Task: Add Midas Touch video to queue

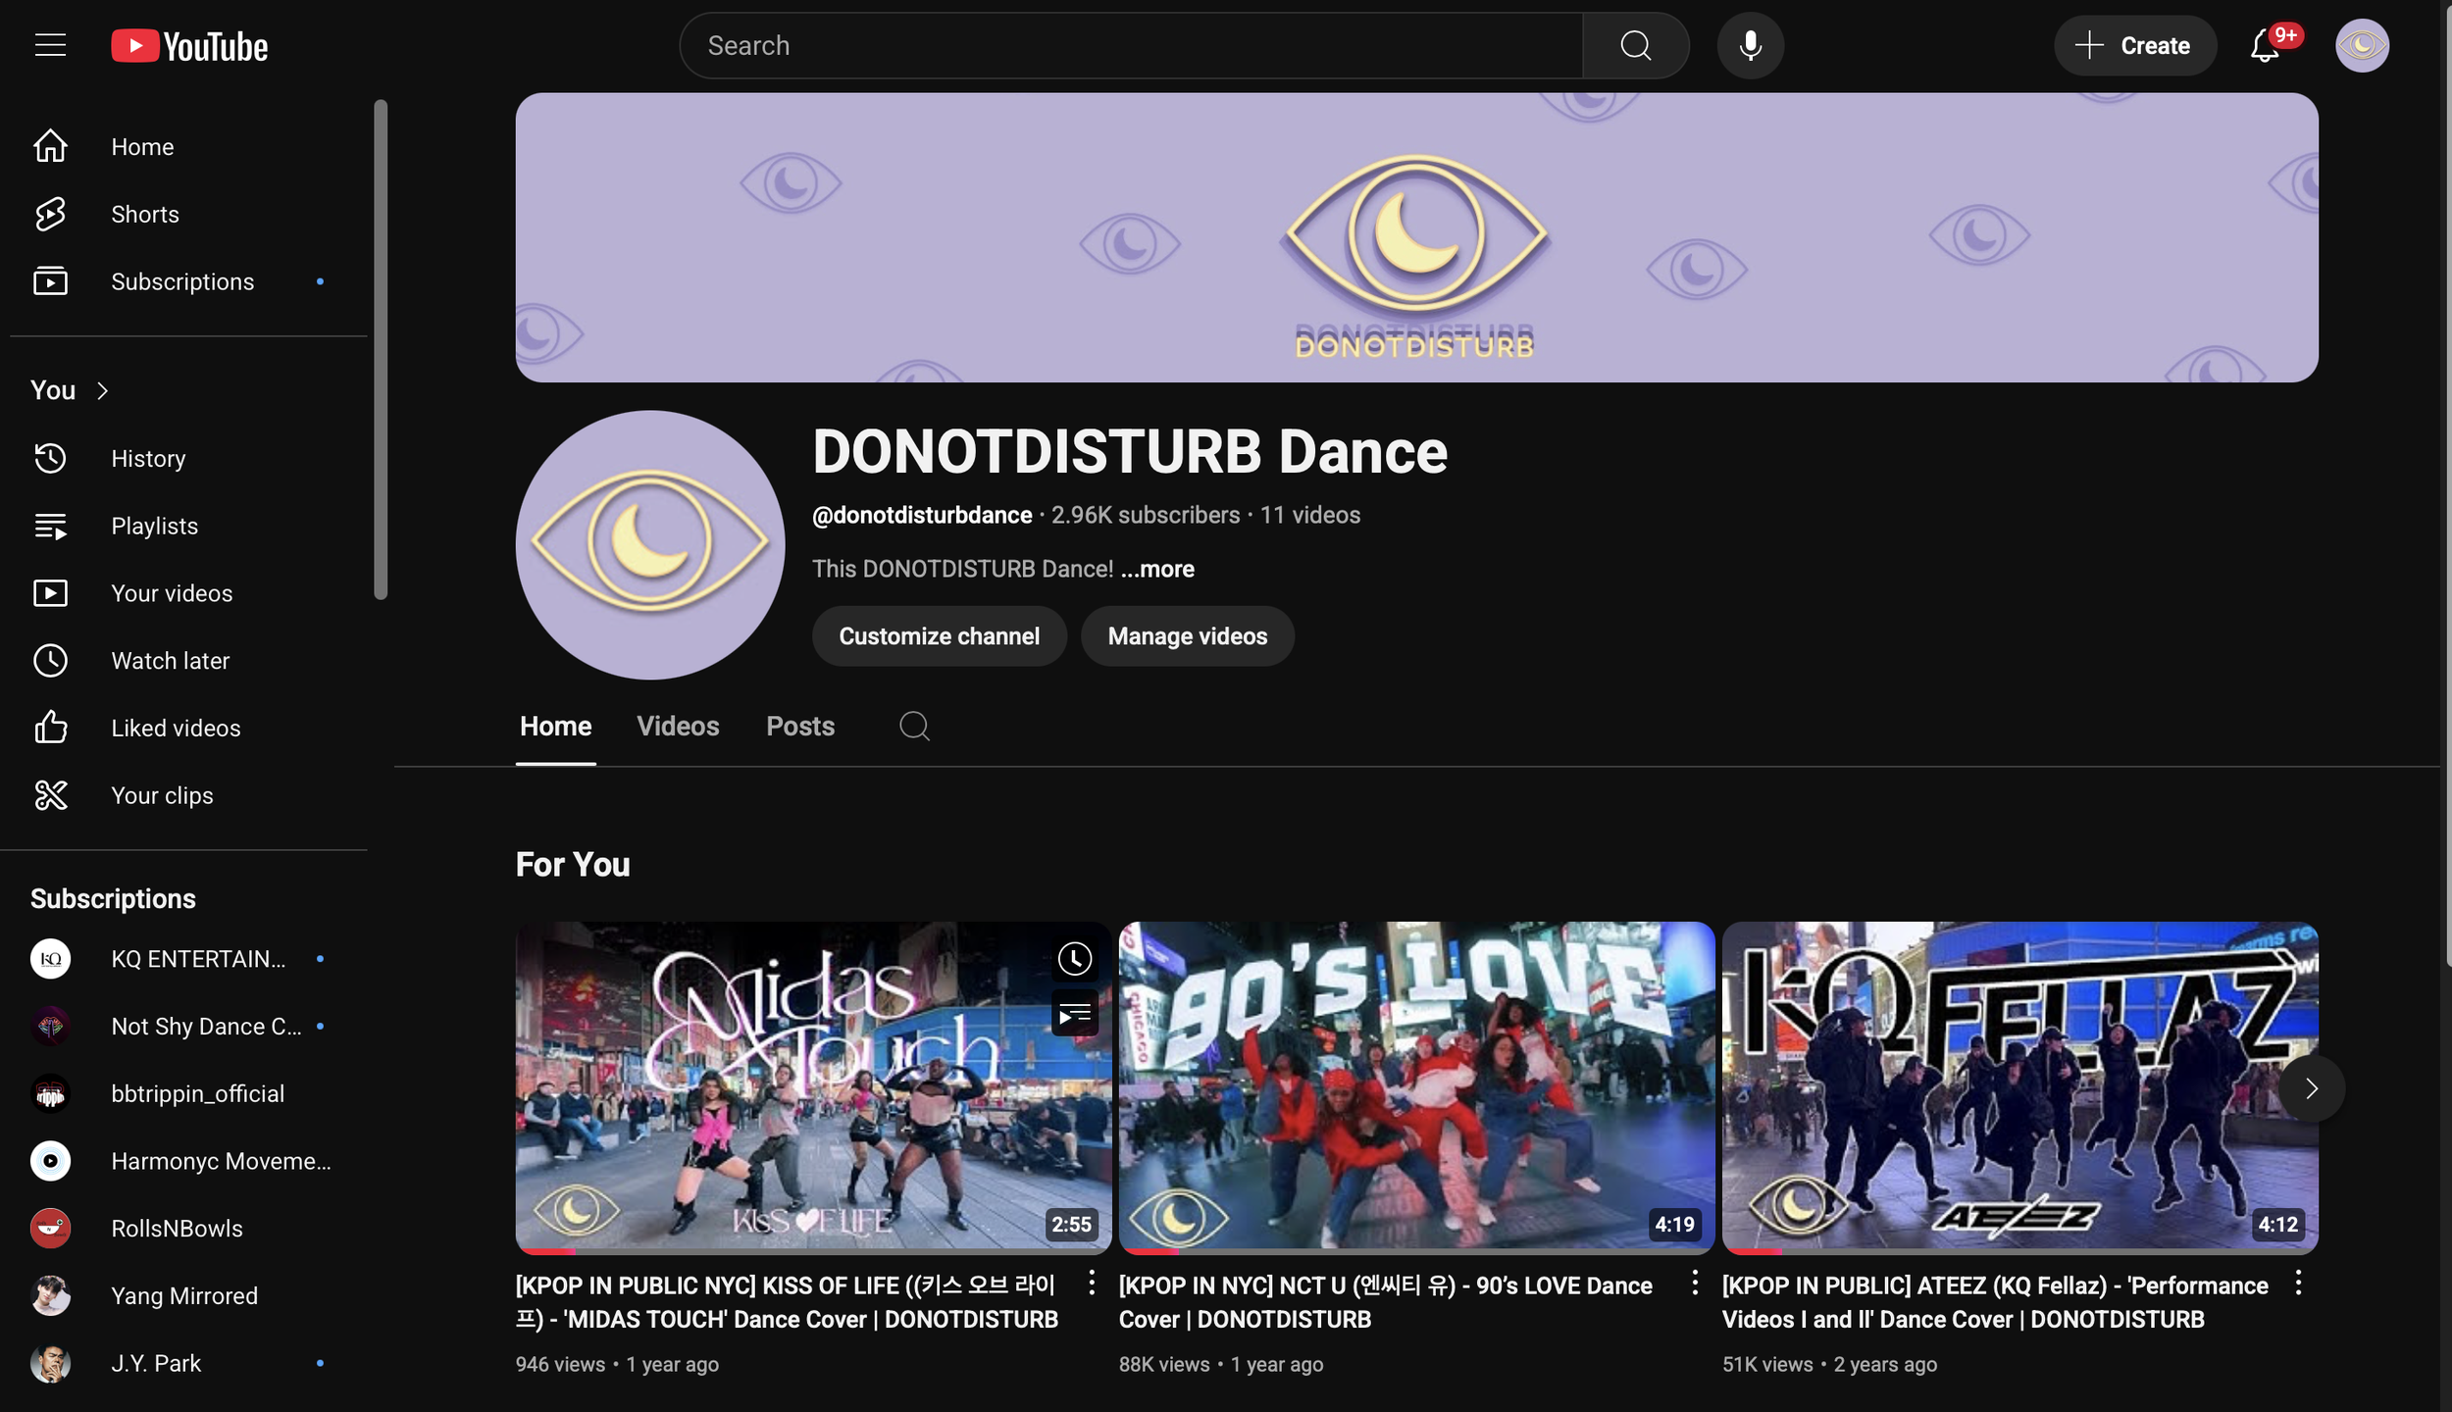Action: pos(1075,1014)
